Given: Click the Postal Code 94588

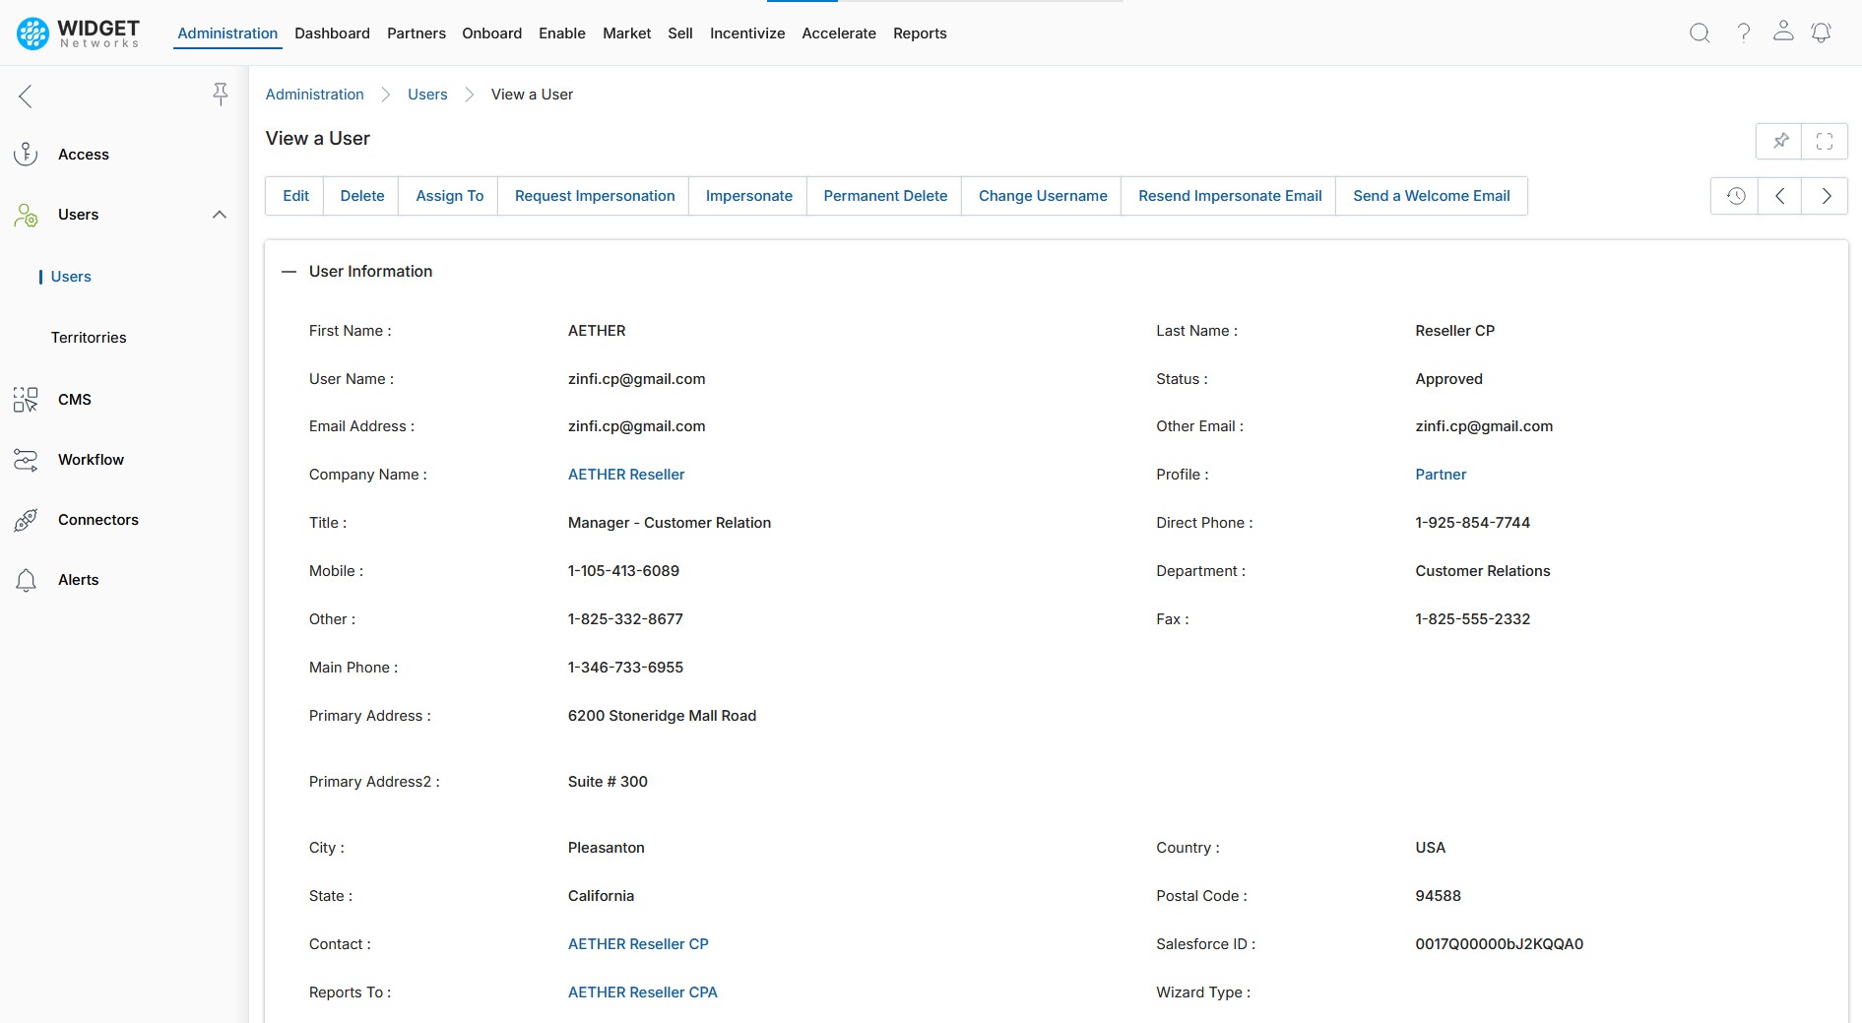Looking at the screenshot, I should click(x=1438, y=896).
